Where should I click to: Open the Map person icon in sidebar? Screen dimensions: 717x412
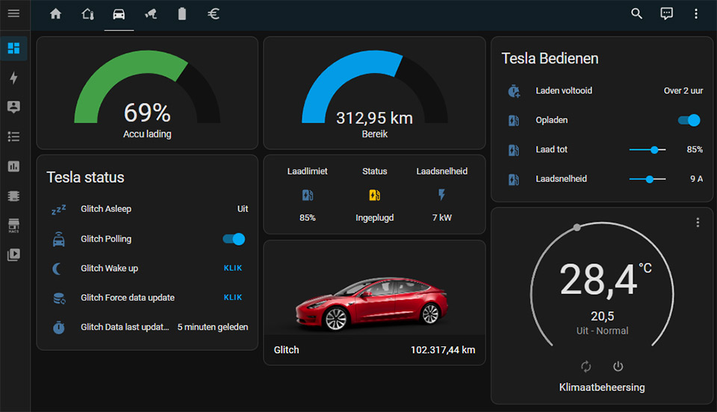click(x=13, y=107)
